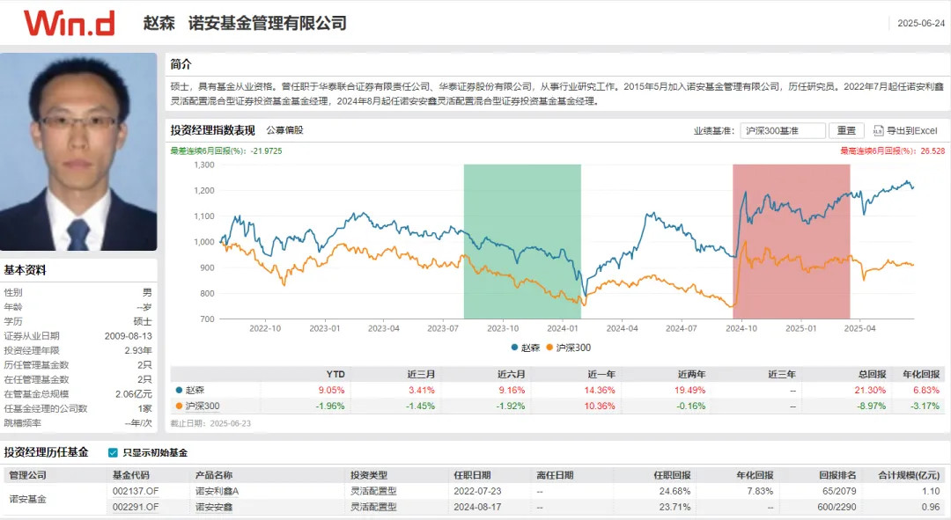Click the Excel export icon
Viewport: 951px width, 520px height.
(x=878, y=130)
